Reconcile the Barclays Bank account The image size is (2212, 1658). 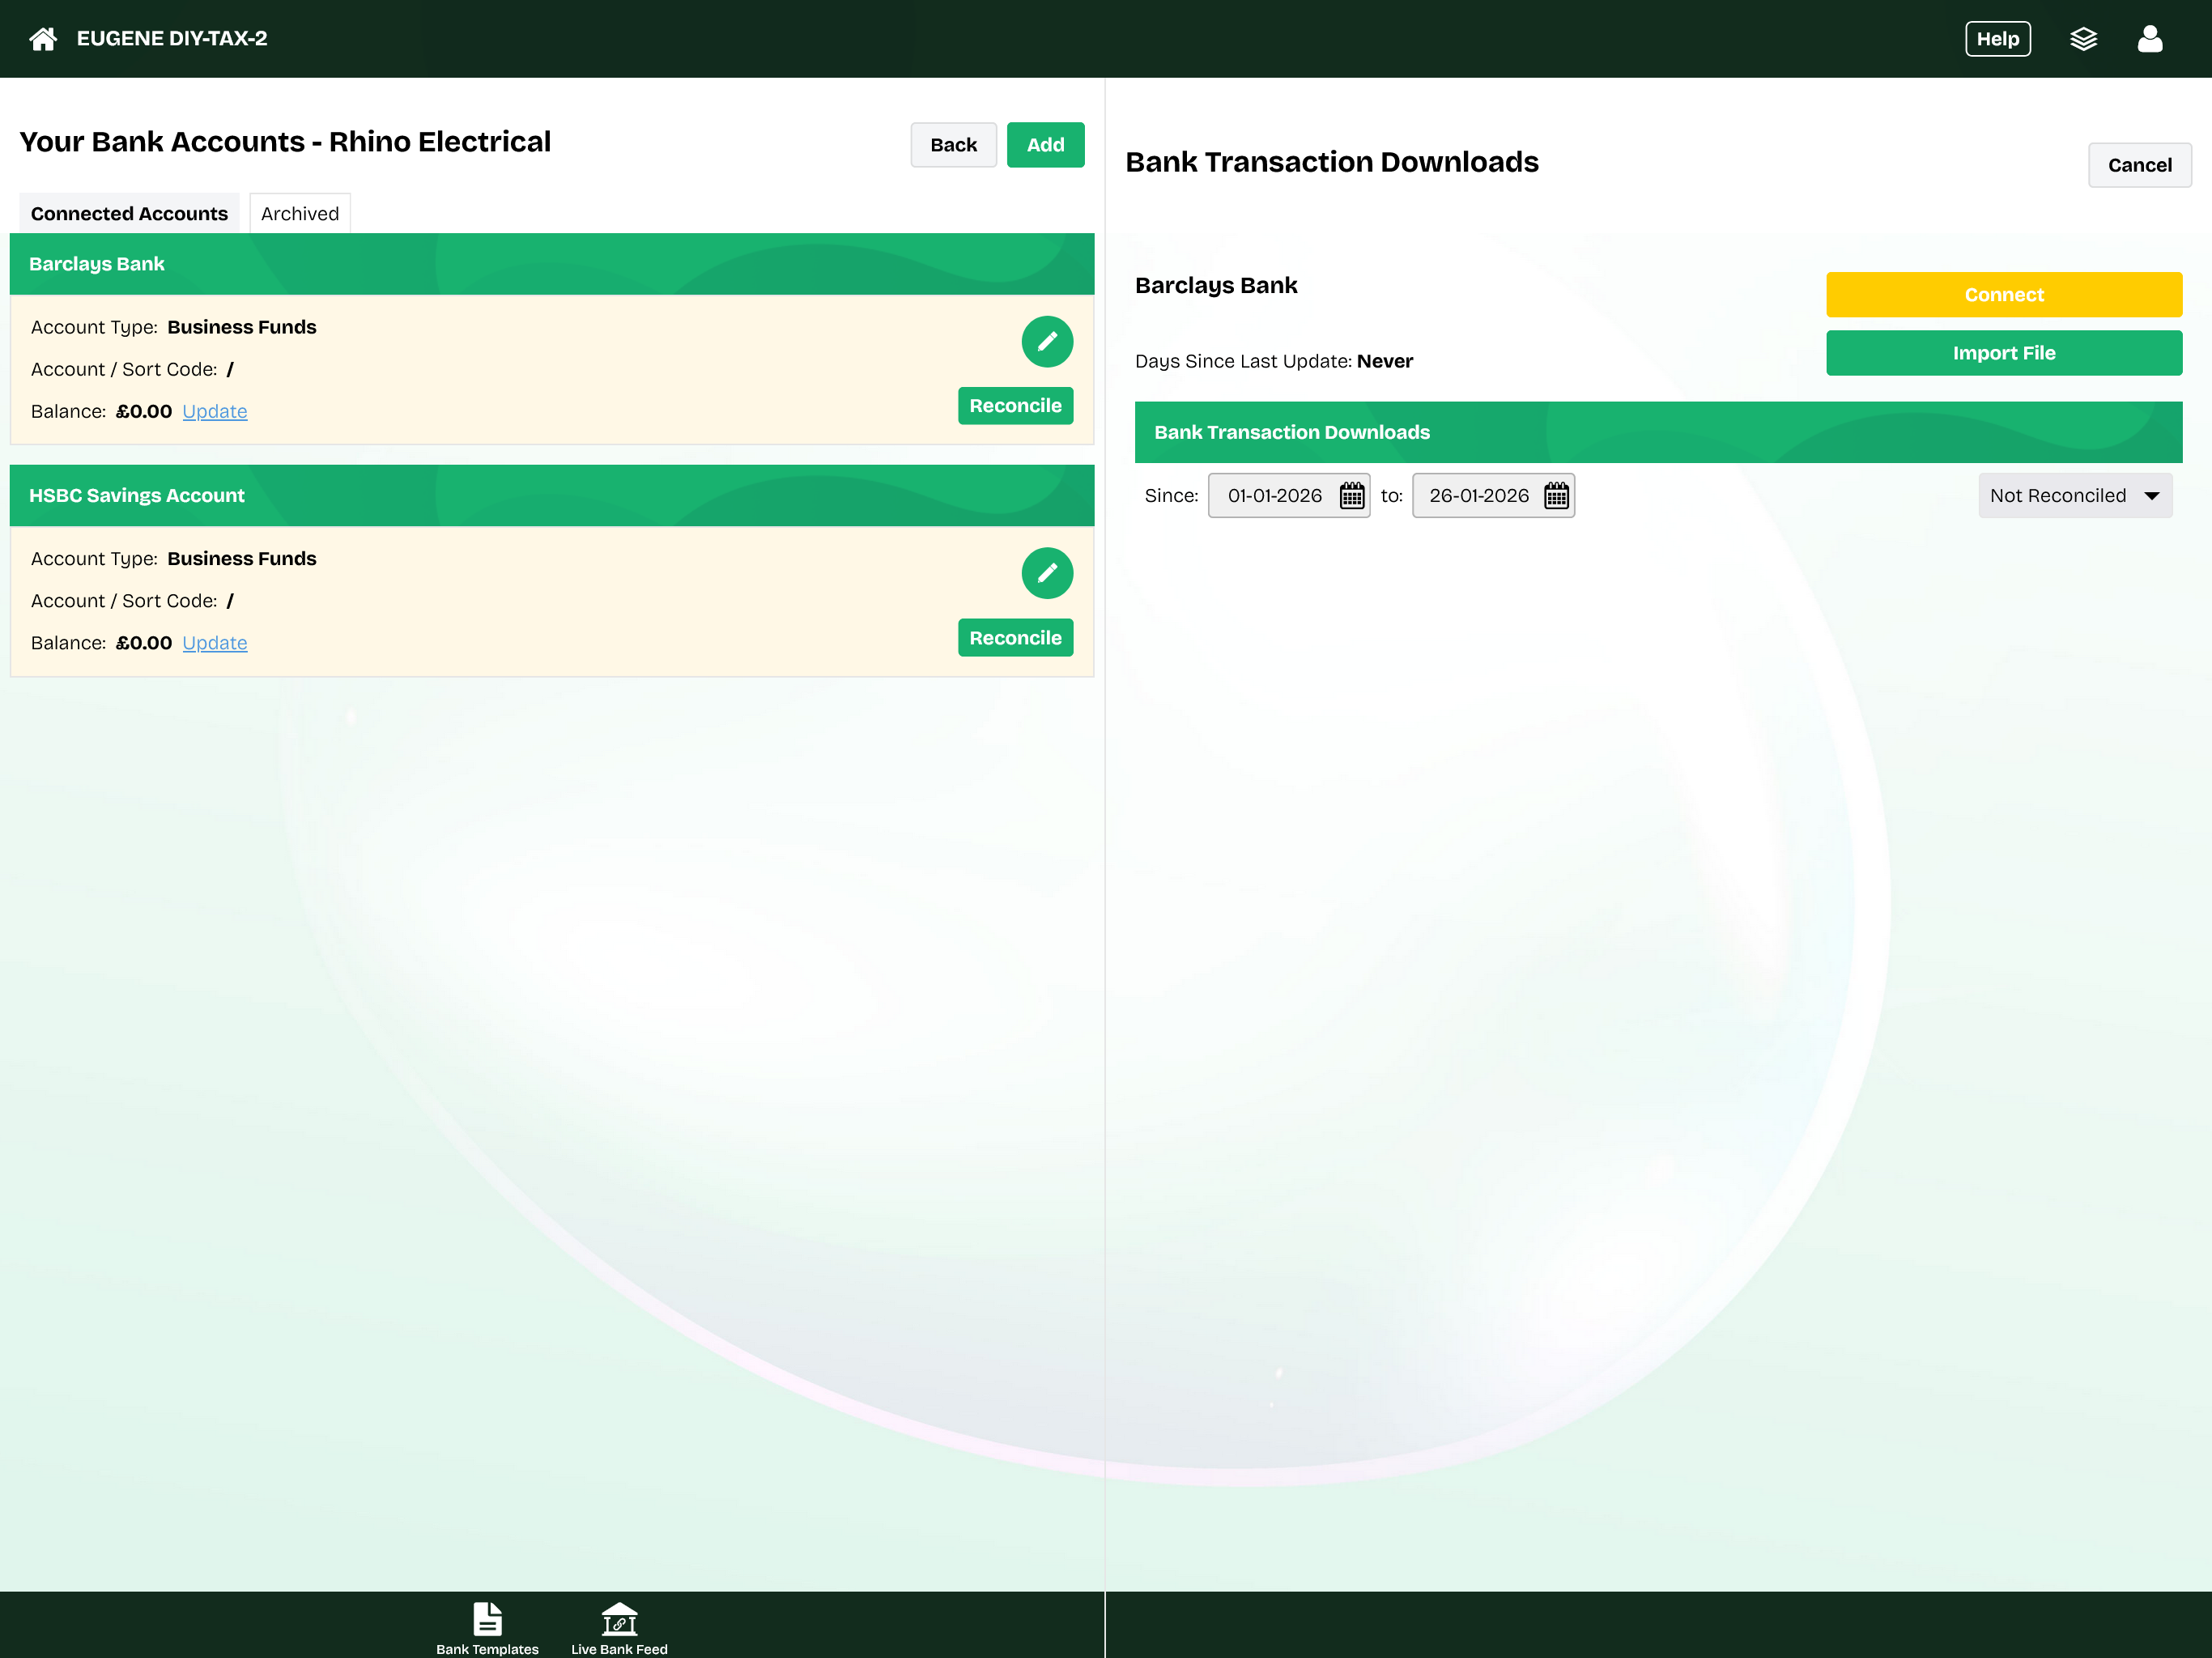pyautogui.click(x=1015, y=406)
